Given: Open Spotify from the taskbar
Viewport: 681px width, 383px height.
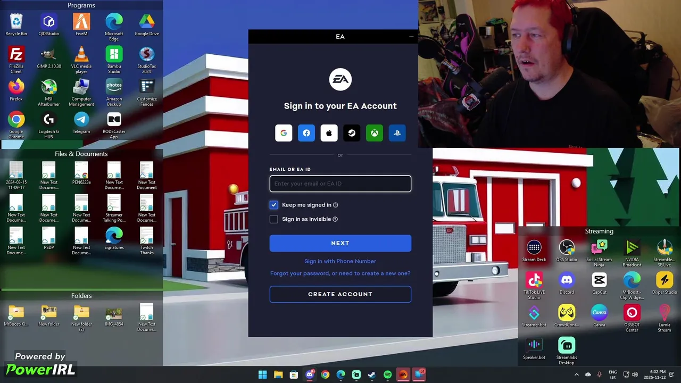Looking at the screenshot, I should point(387,374).
